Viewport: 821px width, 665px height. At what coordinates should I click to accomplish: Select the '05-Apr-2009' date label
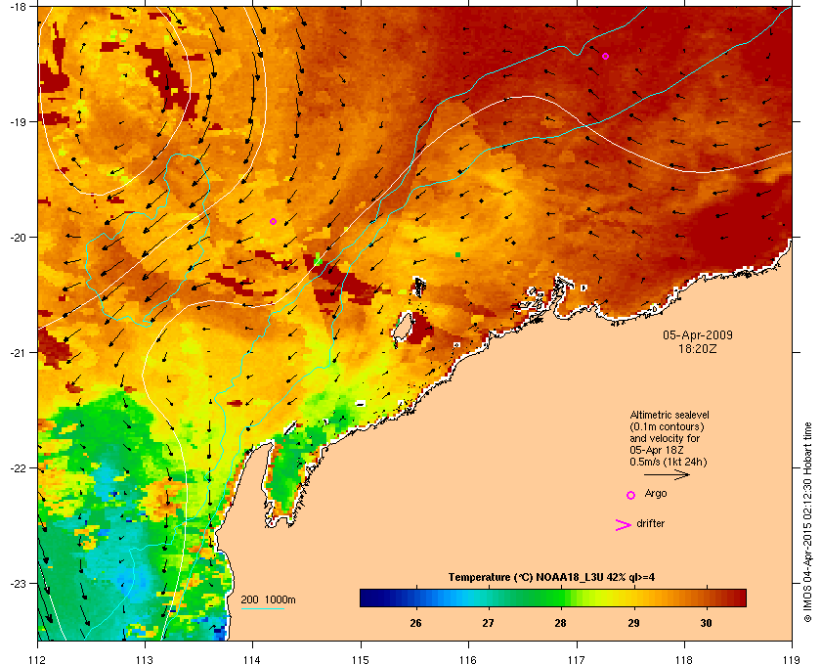tap(698, 335)
